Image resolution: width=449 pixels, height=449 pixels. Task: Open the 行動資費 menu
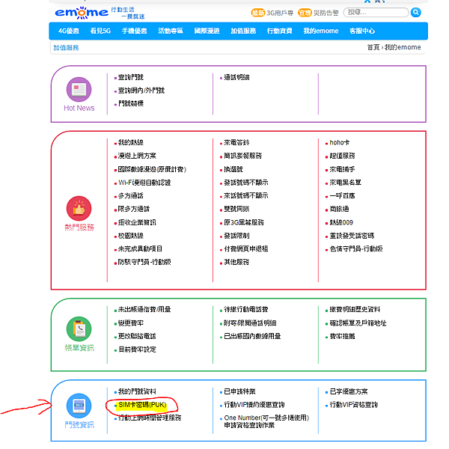279,31
